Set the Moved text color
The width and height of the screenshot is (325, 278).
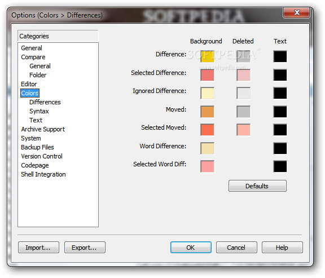point(280,112)
